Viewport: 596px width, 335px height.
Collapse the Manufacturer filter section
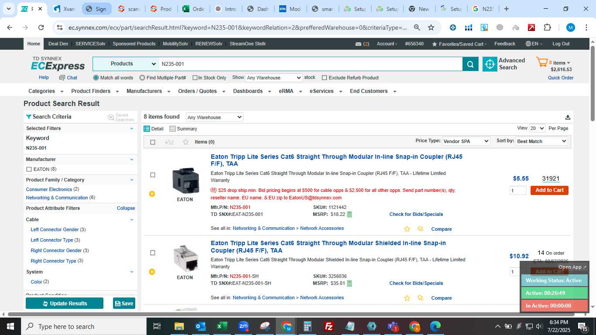[x=132, y=159]
